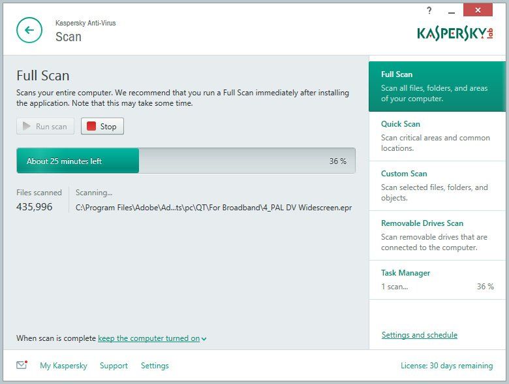
Task: Open Settings in the bottom bar
Action: pos(155,366)
